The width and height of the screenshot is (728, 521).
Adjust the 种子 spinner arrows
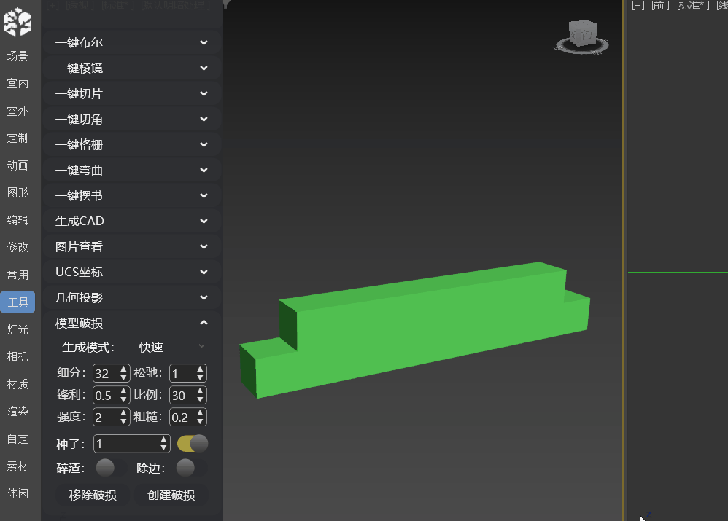click(164, 444)
